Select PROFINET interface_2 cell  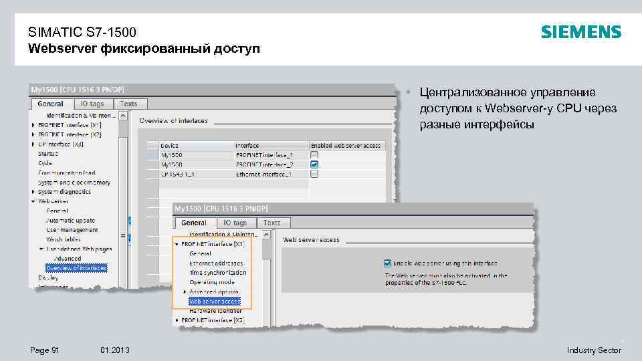tap(271, 164)
